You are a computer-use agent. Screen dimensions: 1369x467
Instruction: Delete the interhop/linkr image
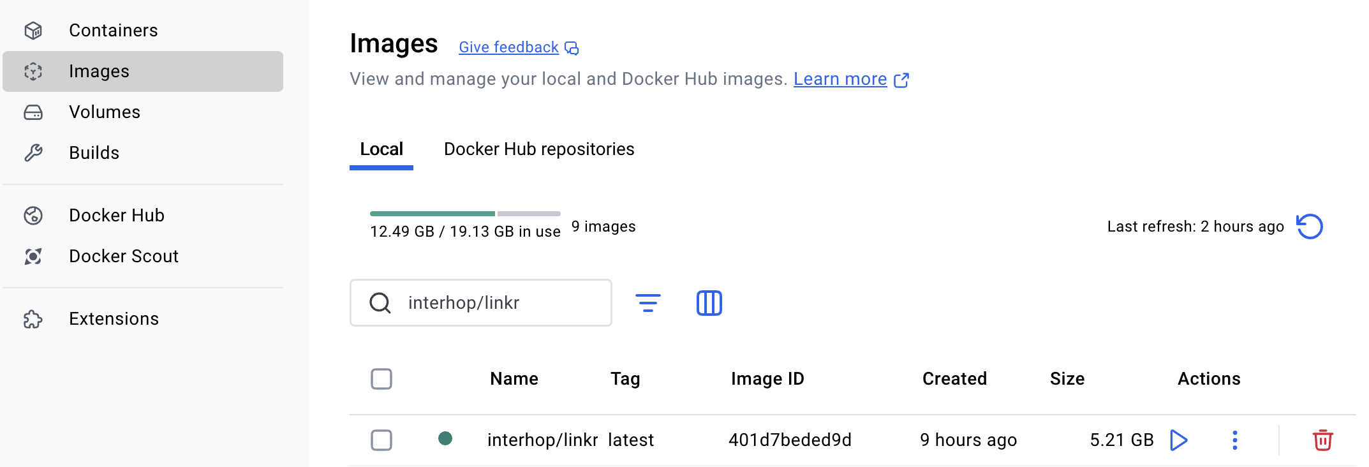pos(1323,440)
